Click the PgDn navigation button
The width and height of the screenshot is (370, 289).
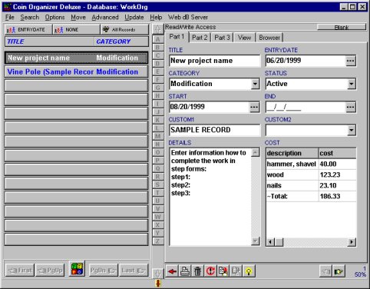(x=104, y=271)
